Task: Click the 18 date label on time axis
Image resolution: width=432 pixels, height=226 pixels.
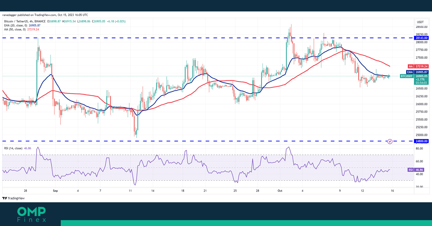Action: pos(183,191)
